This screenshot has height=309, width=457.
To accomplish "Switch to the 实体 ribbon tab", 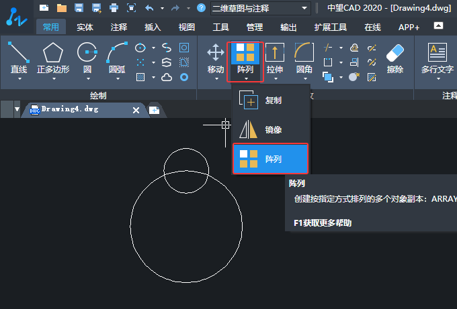I will [85, 27].
